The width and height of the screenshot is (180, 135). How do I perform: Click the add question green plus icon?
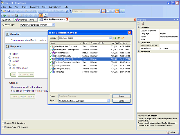click(4, 15)
